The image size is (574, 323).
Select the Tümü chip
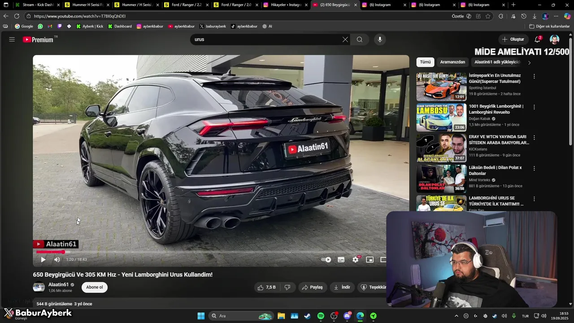pyautogui.click(x=425, y=62)
